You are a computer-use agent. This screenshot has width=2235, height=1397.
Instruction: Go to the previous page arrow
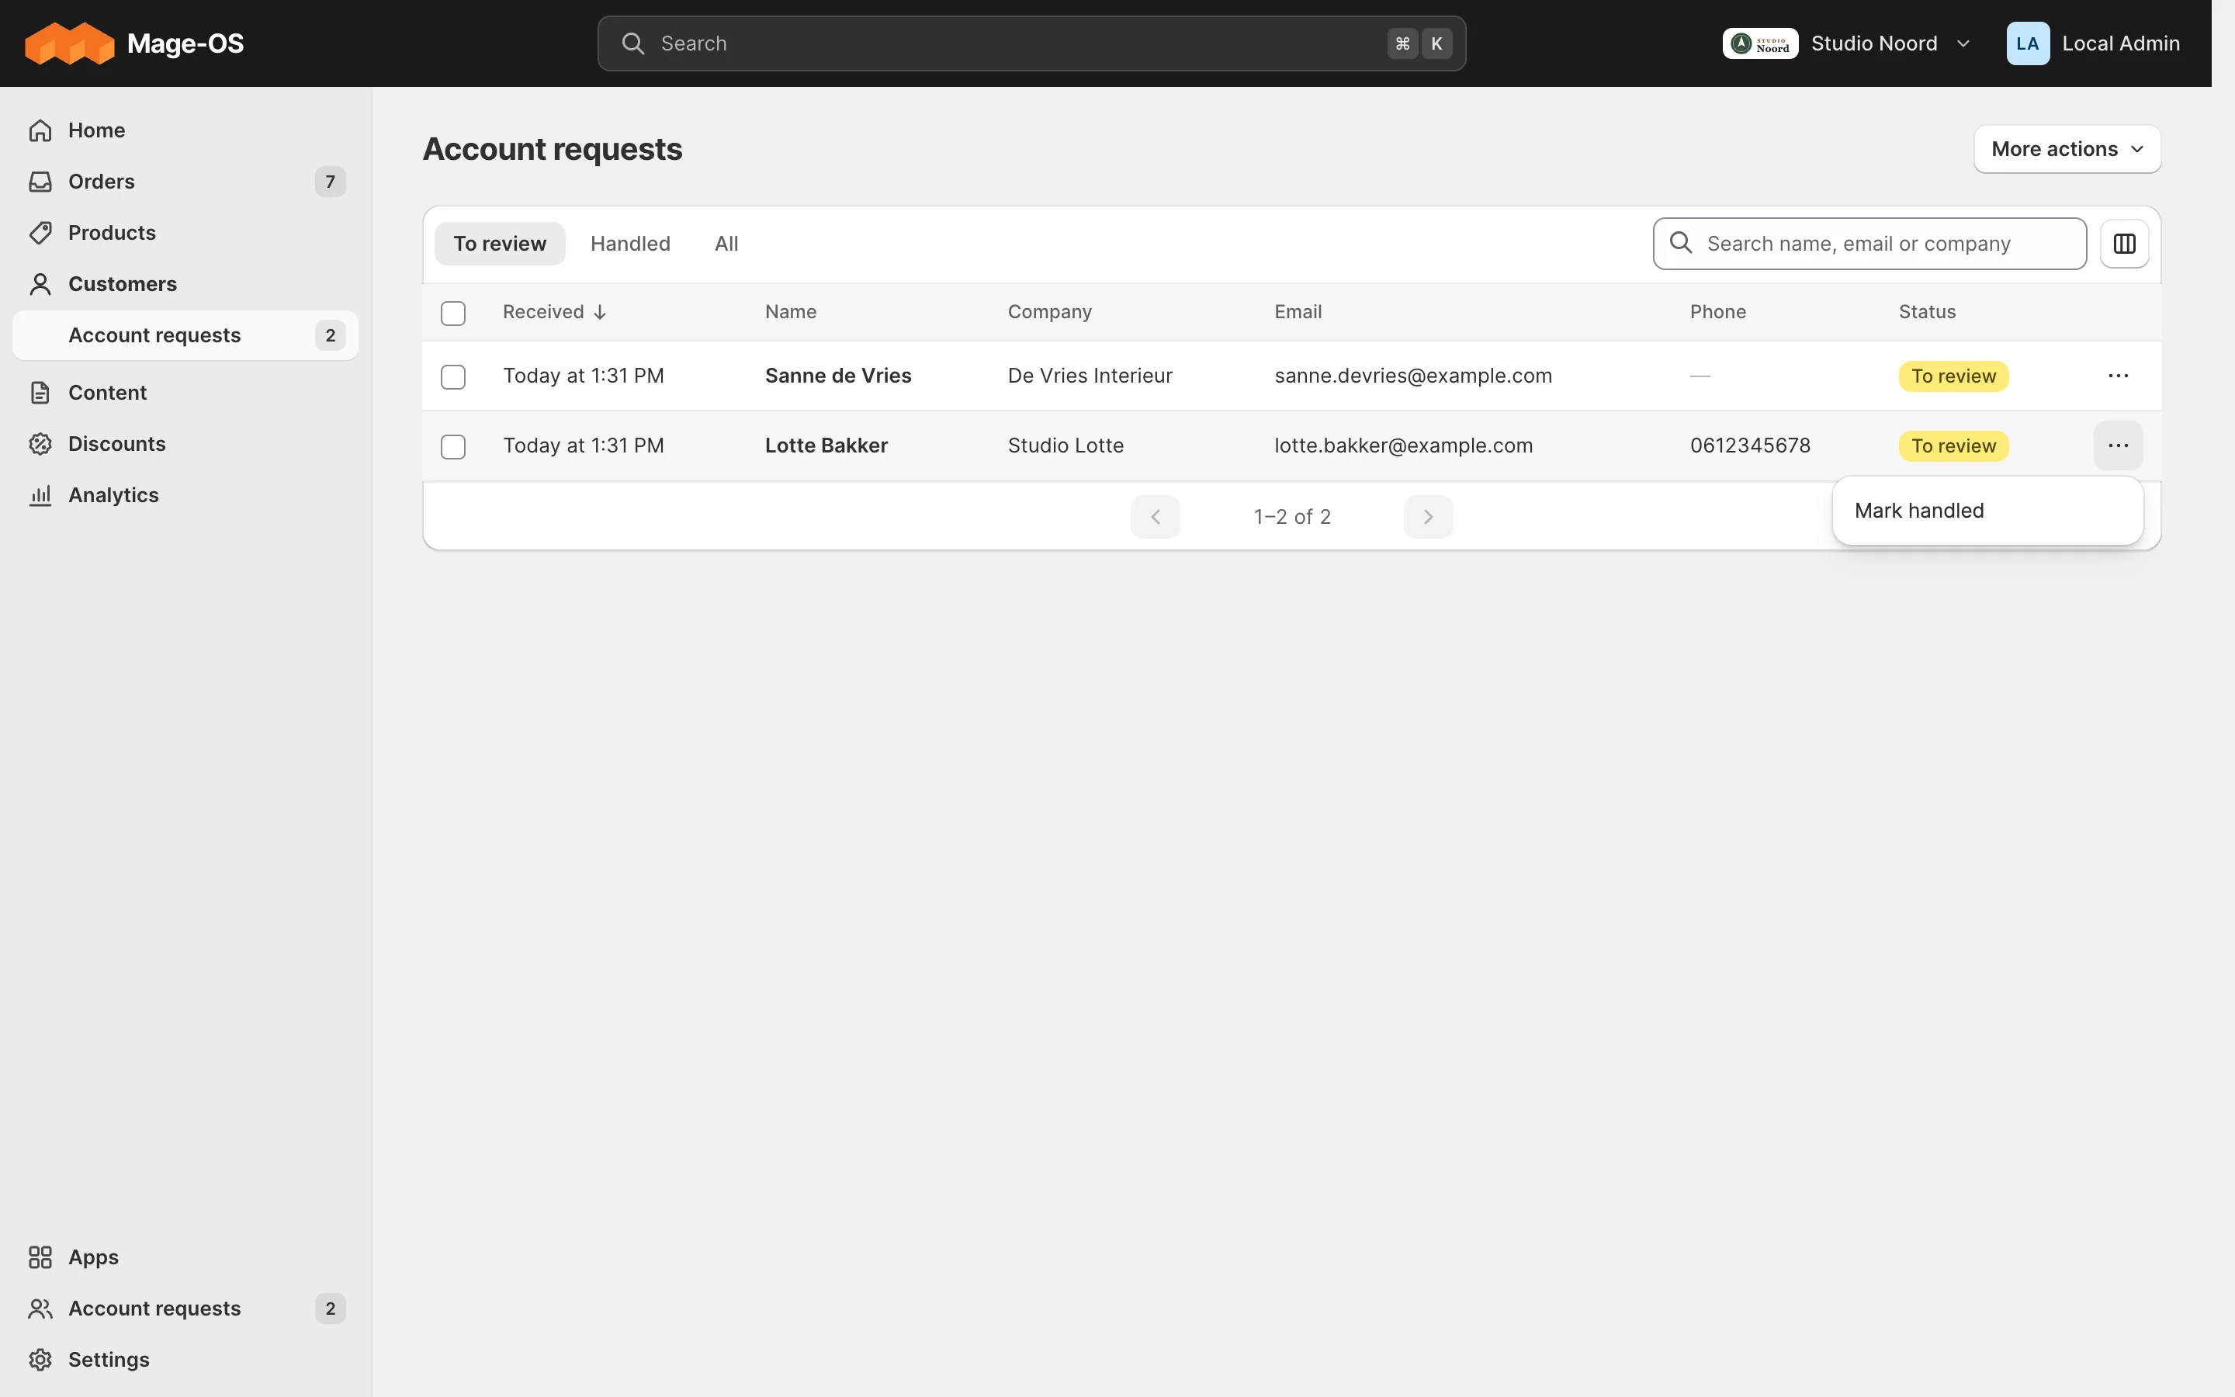click(1155, 516)
